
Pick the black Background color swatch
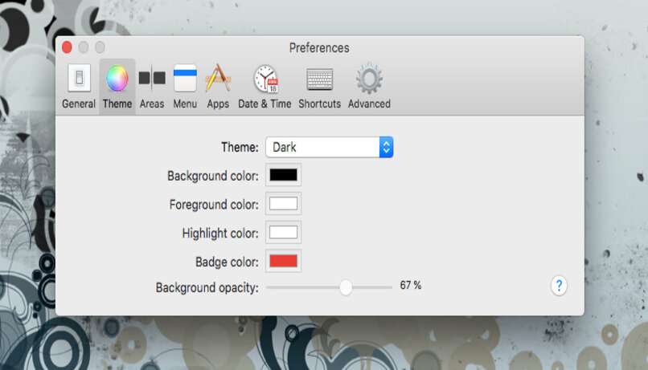point(284,175)
